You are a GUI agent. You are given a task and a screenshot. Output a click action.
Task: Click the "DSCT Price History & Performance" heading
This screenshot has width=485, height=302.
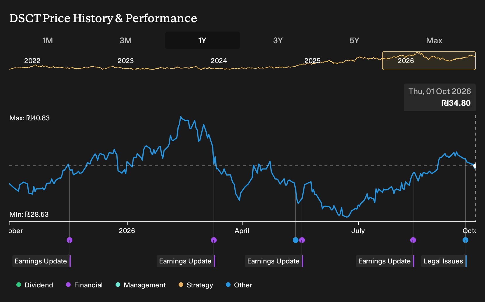[103, 18]
